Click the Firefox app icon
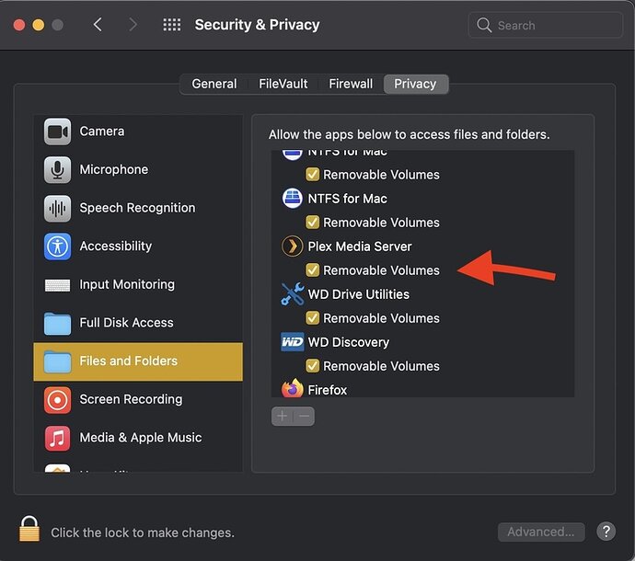635x561 pixels. 292,388
